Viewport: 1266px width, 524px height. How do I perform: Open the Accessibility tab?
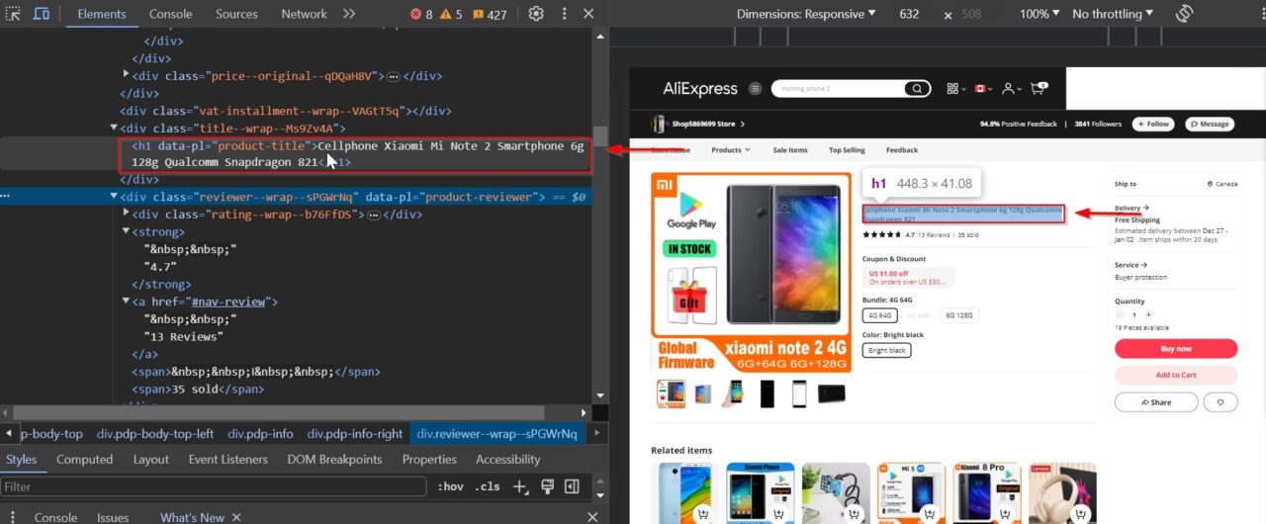(508, 459)
